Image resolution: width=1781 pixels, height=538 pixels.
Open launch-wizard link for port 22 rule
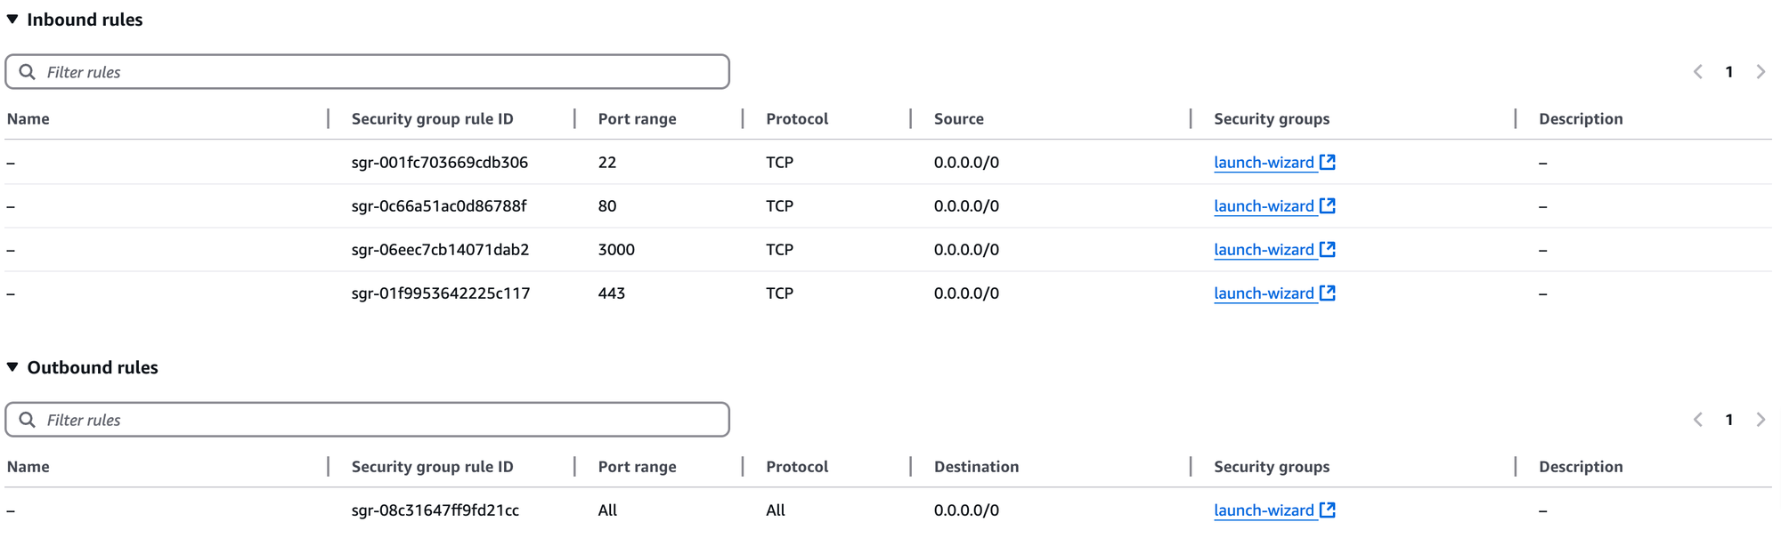(1264, 163)
